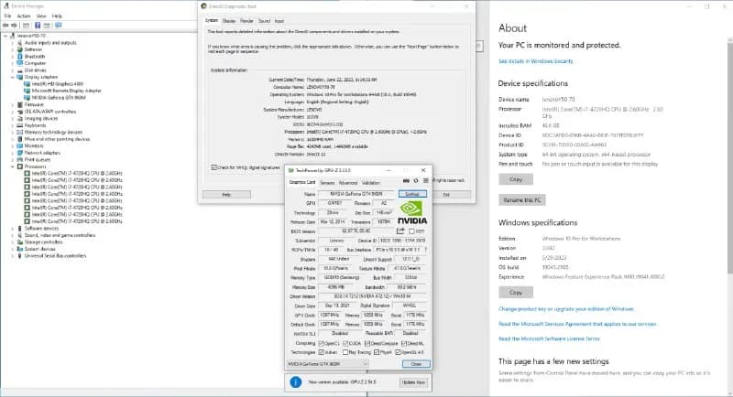
Task: Open the GPU-Z hamburger menu icon
Action: 426,181
